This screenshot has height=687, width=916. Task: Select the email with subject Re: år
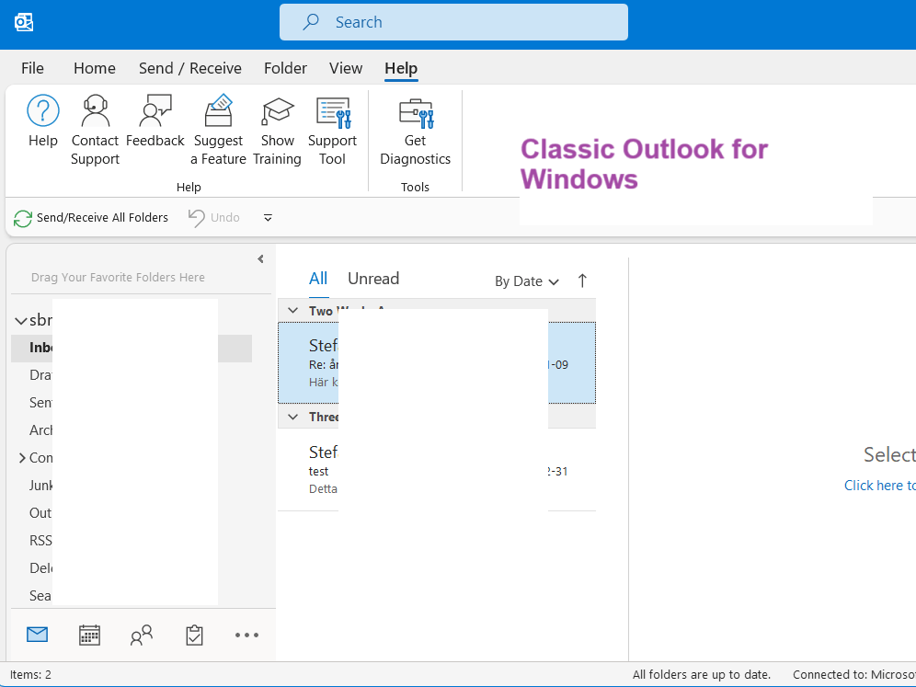point(437,362)
